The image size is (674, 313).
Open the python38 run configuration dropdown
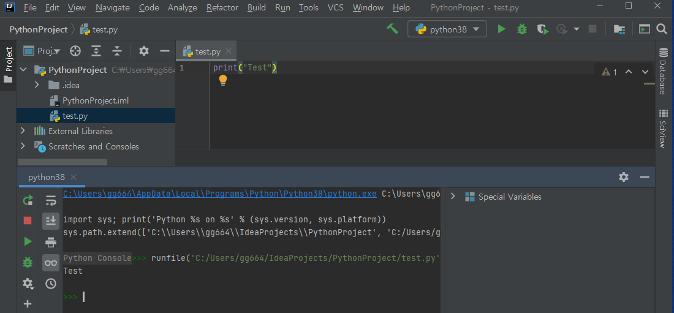[447, 29]
